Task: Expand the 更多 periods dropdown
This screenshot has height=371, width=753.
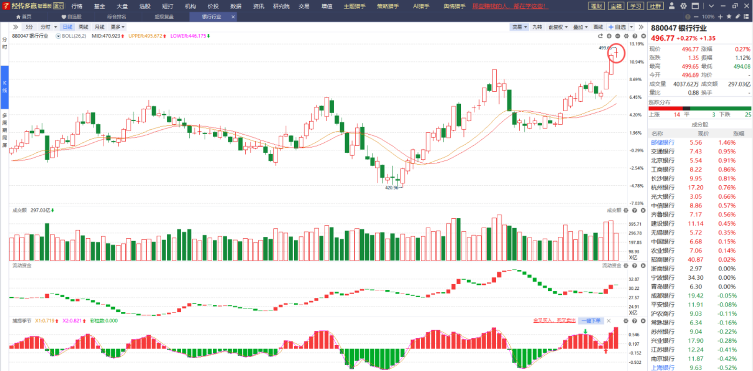Action: tap(118, 27)
